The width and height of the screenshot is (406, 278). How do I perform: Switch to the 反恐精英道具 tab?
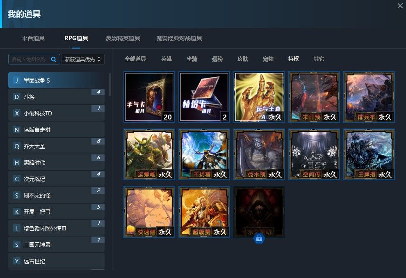tap(123, 38)
